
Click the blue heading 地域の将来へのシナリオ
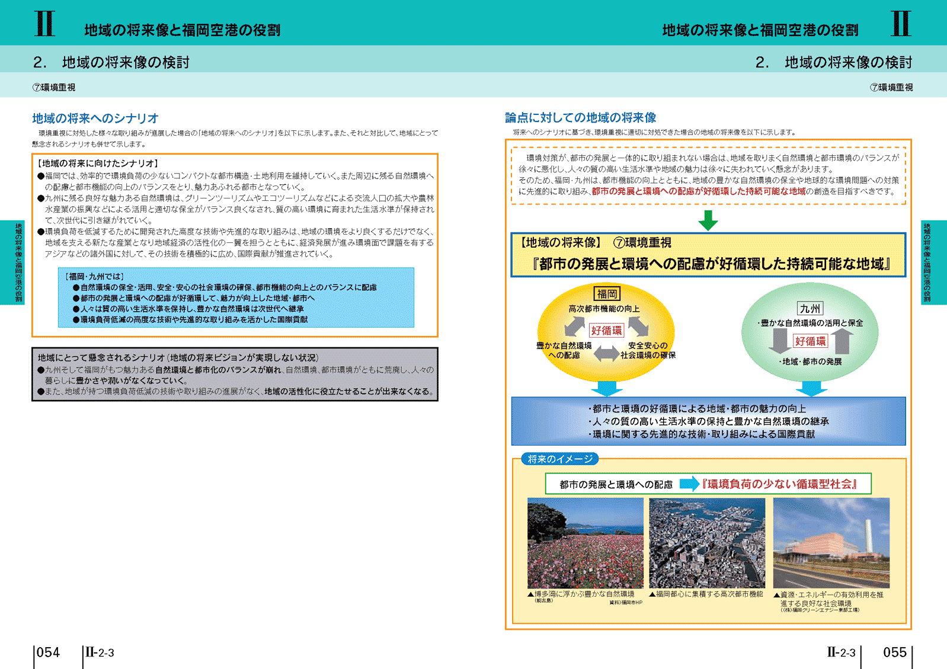click(95, 118)
